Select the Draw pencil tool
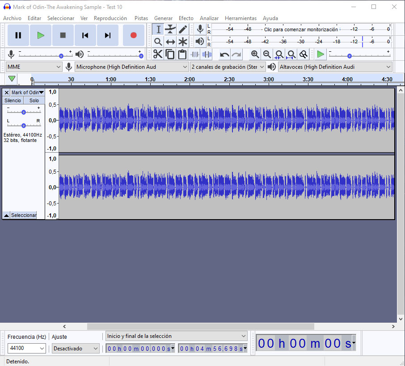This screenshot has width=405, height=366. click(183, 29)
